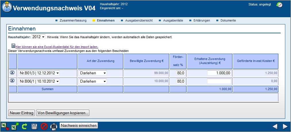Click Fördersatz field in the B06/1 row

(181, 81)
